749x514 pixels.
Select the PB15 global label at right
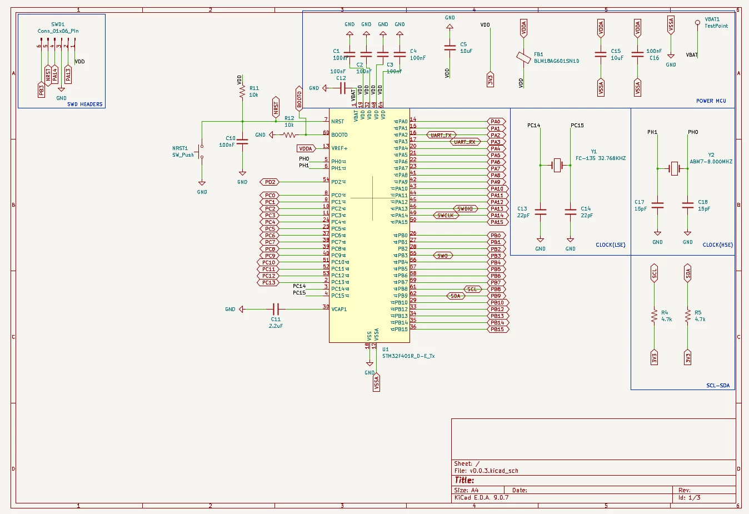click(498, 330)
